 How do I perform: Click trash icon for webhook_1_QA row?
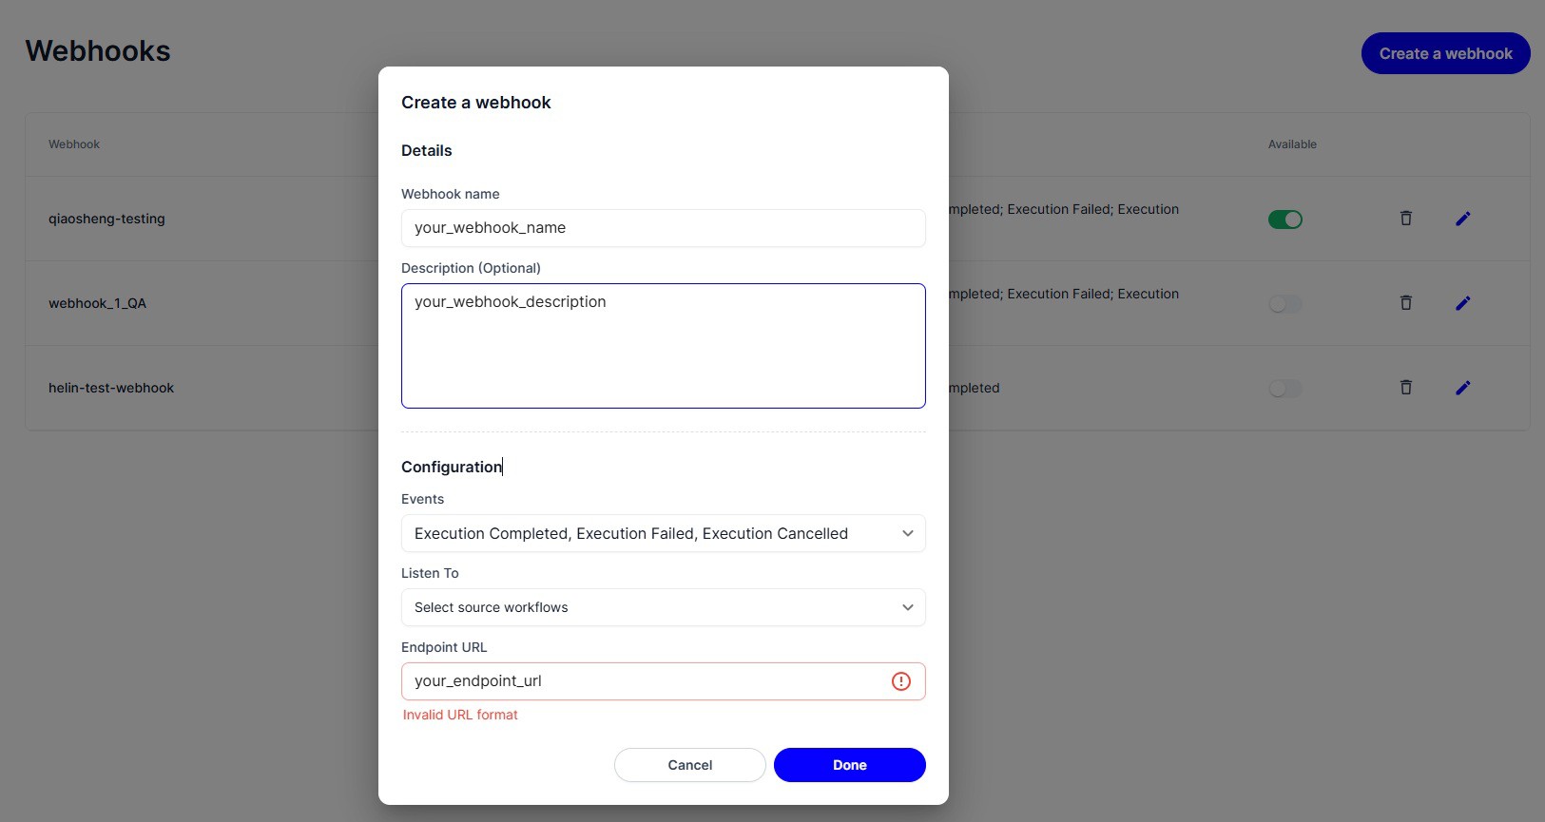tap(1405, 303)
